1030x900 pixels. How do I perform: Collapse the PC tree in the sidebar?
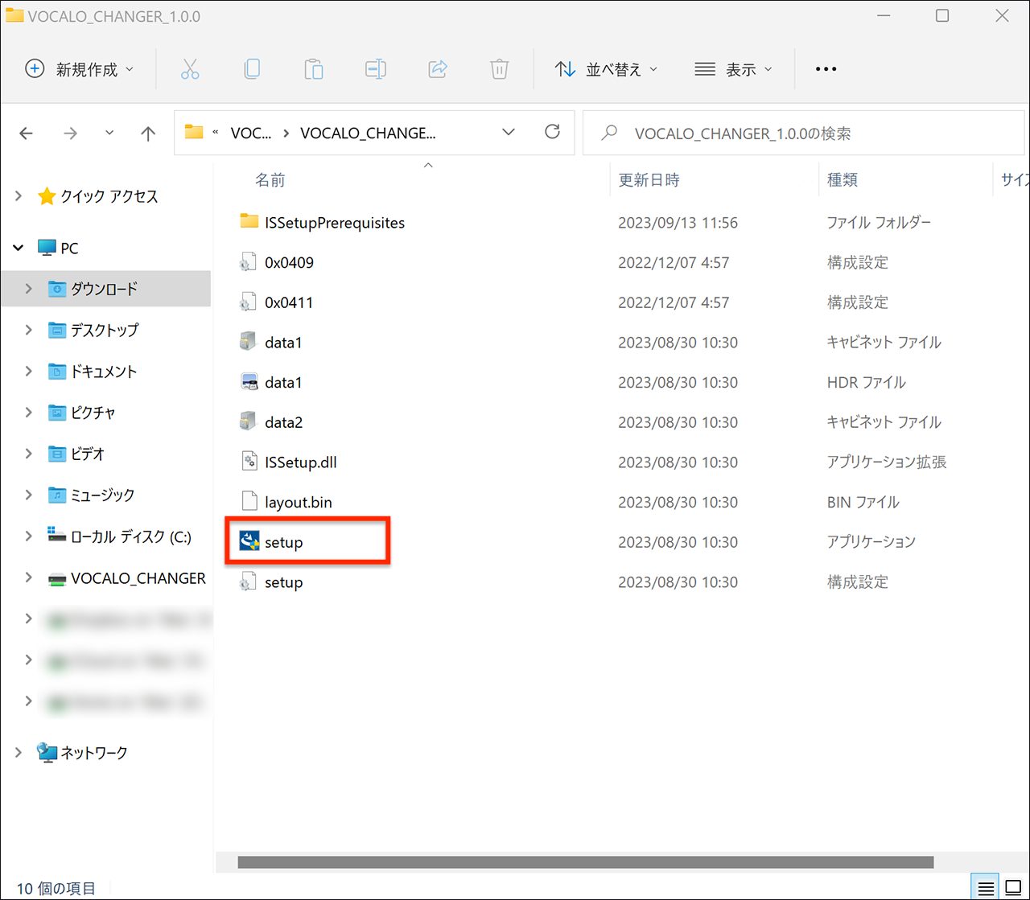[18, 248]
